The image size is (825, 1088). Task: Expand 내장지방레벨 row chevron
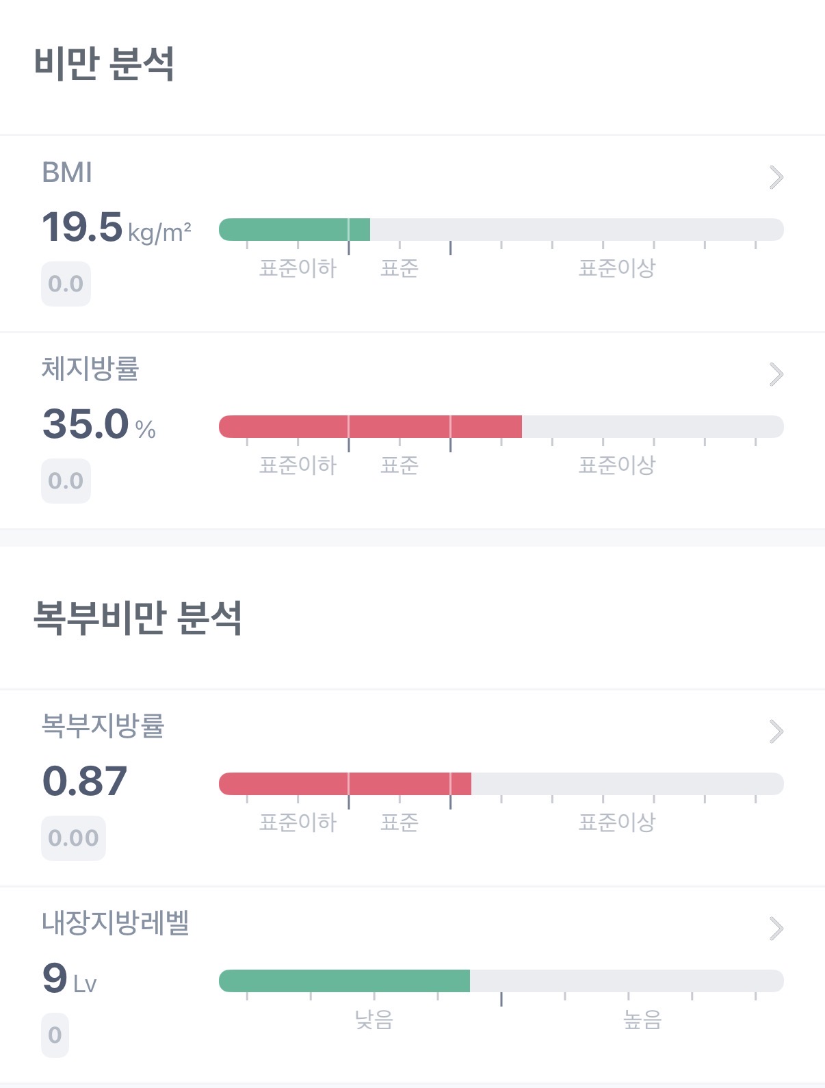[776, 929]
